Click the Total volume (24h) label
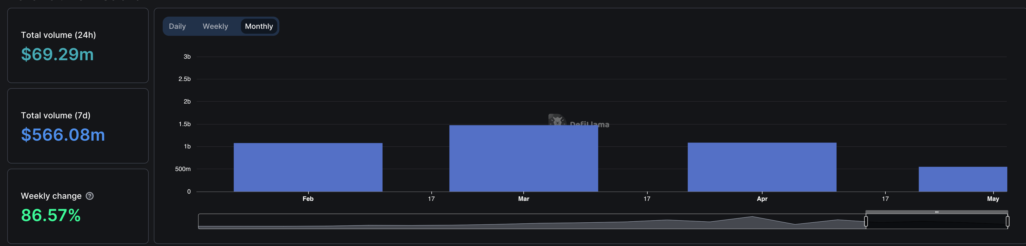The height and width of the screenshot is (246, 1026). click(58, 35)
